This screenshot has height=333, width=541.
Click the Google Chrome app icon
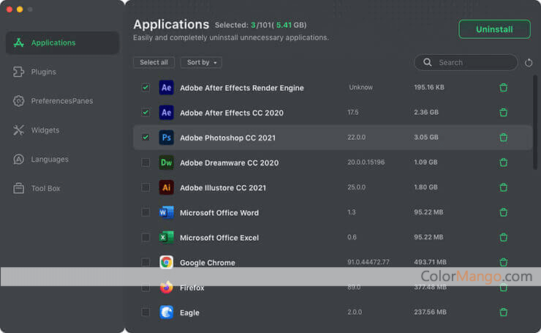pos(167,262)
